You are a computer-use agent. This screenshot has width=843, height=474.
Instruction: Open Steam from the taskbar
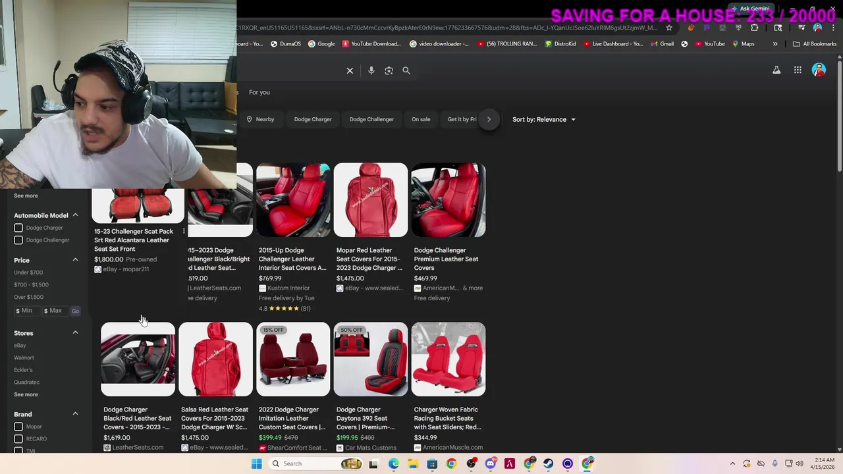548,463
